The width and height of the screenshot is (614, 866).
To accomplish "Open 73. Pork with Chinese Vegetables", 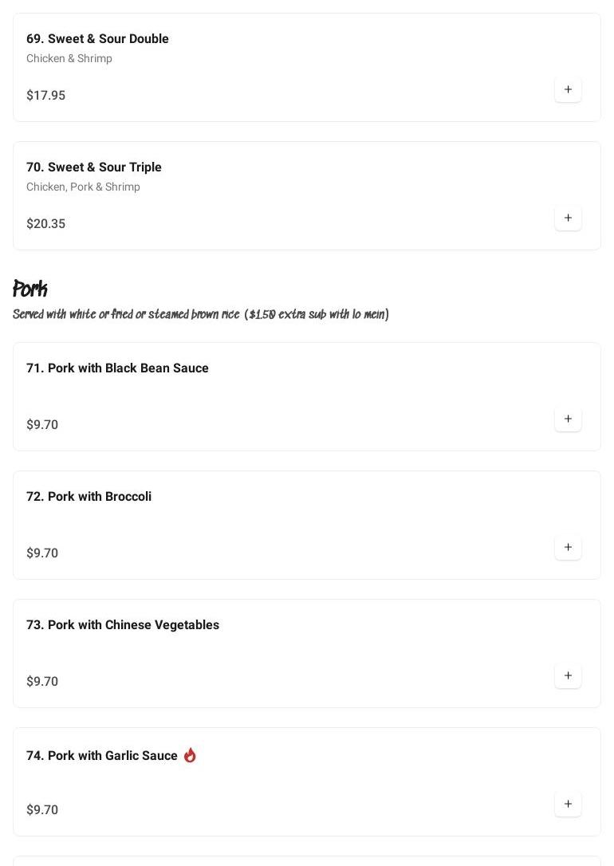I will pyautogui.click(x=123, y=625).
